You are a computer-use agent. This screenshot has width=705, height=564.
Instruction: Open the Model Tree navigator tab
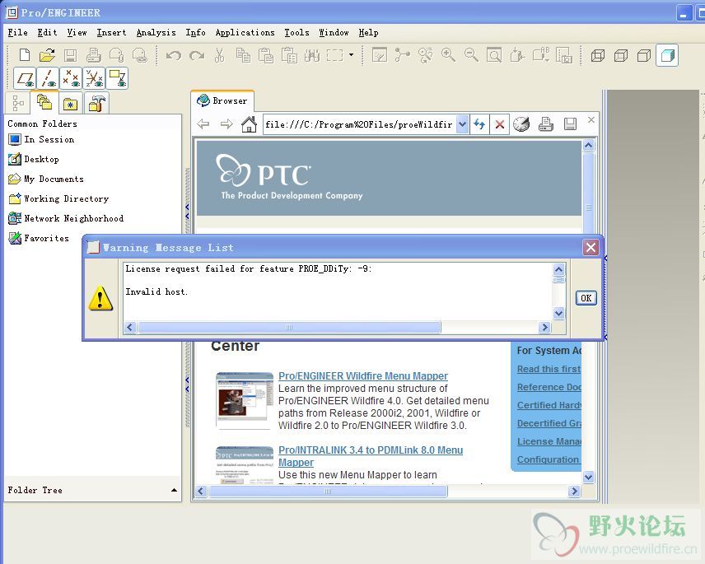[18, 103]
